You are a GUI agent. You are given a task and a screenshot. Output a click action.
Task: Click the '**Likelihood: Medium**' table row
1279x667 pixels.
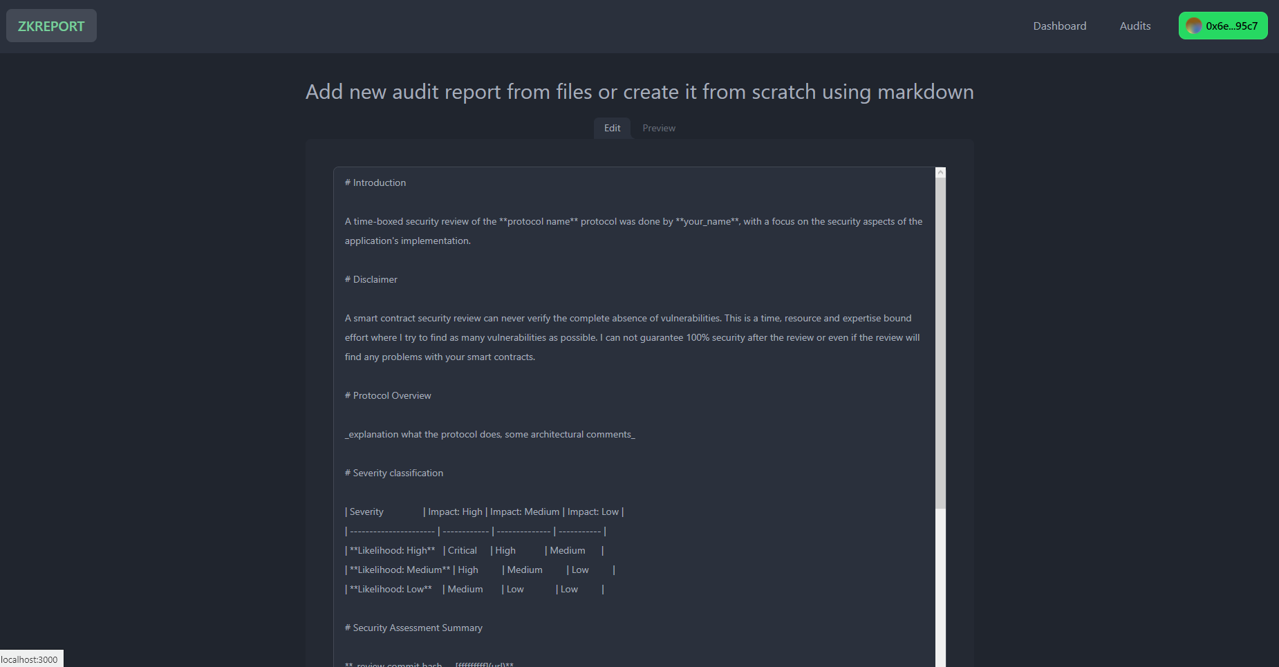[480, 570]
